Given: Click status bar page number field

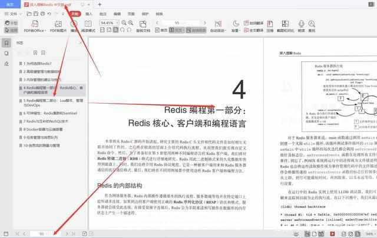Looking at the screenshot, I should pos(45,234).
